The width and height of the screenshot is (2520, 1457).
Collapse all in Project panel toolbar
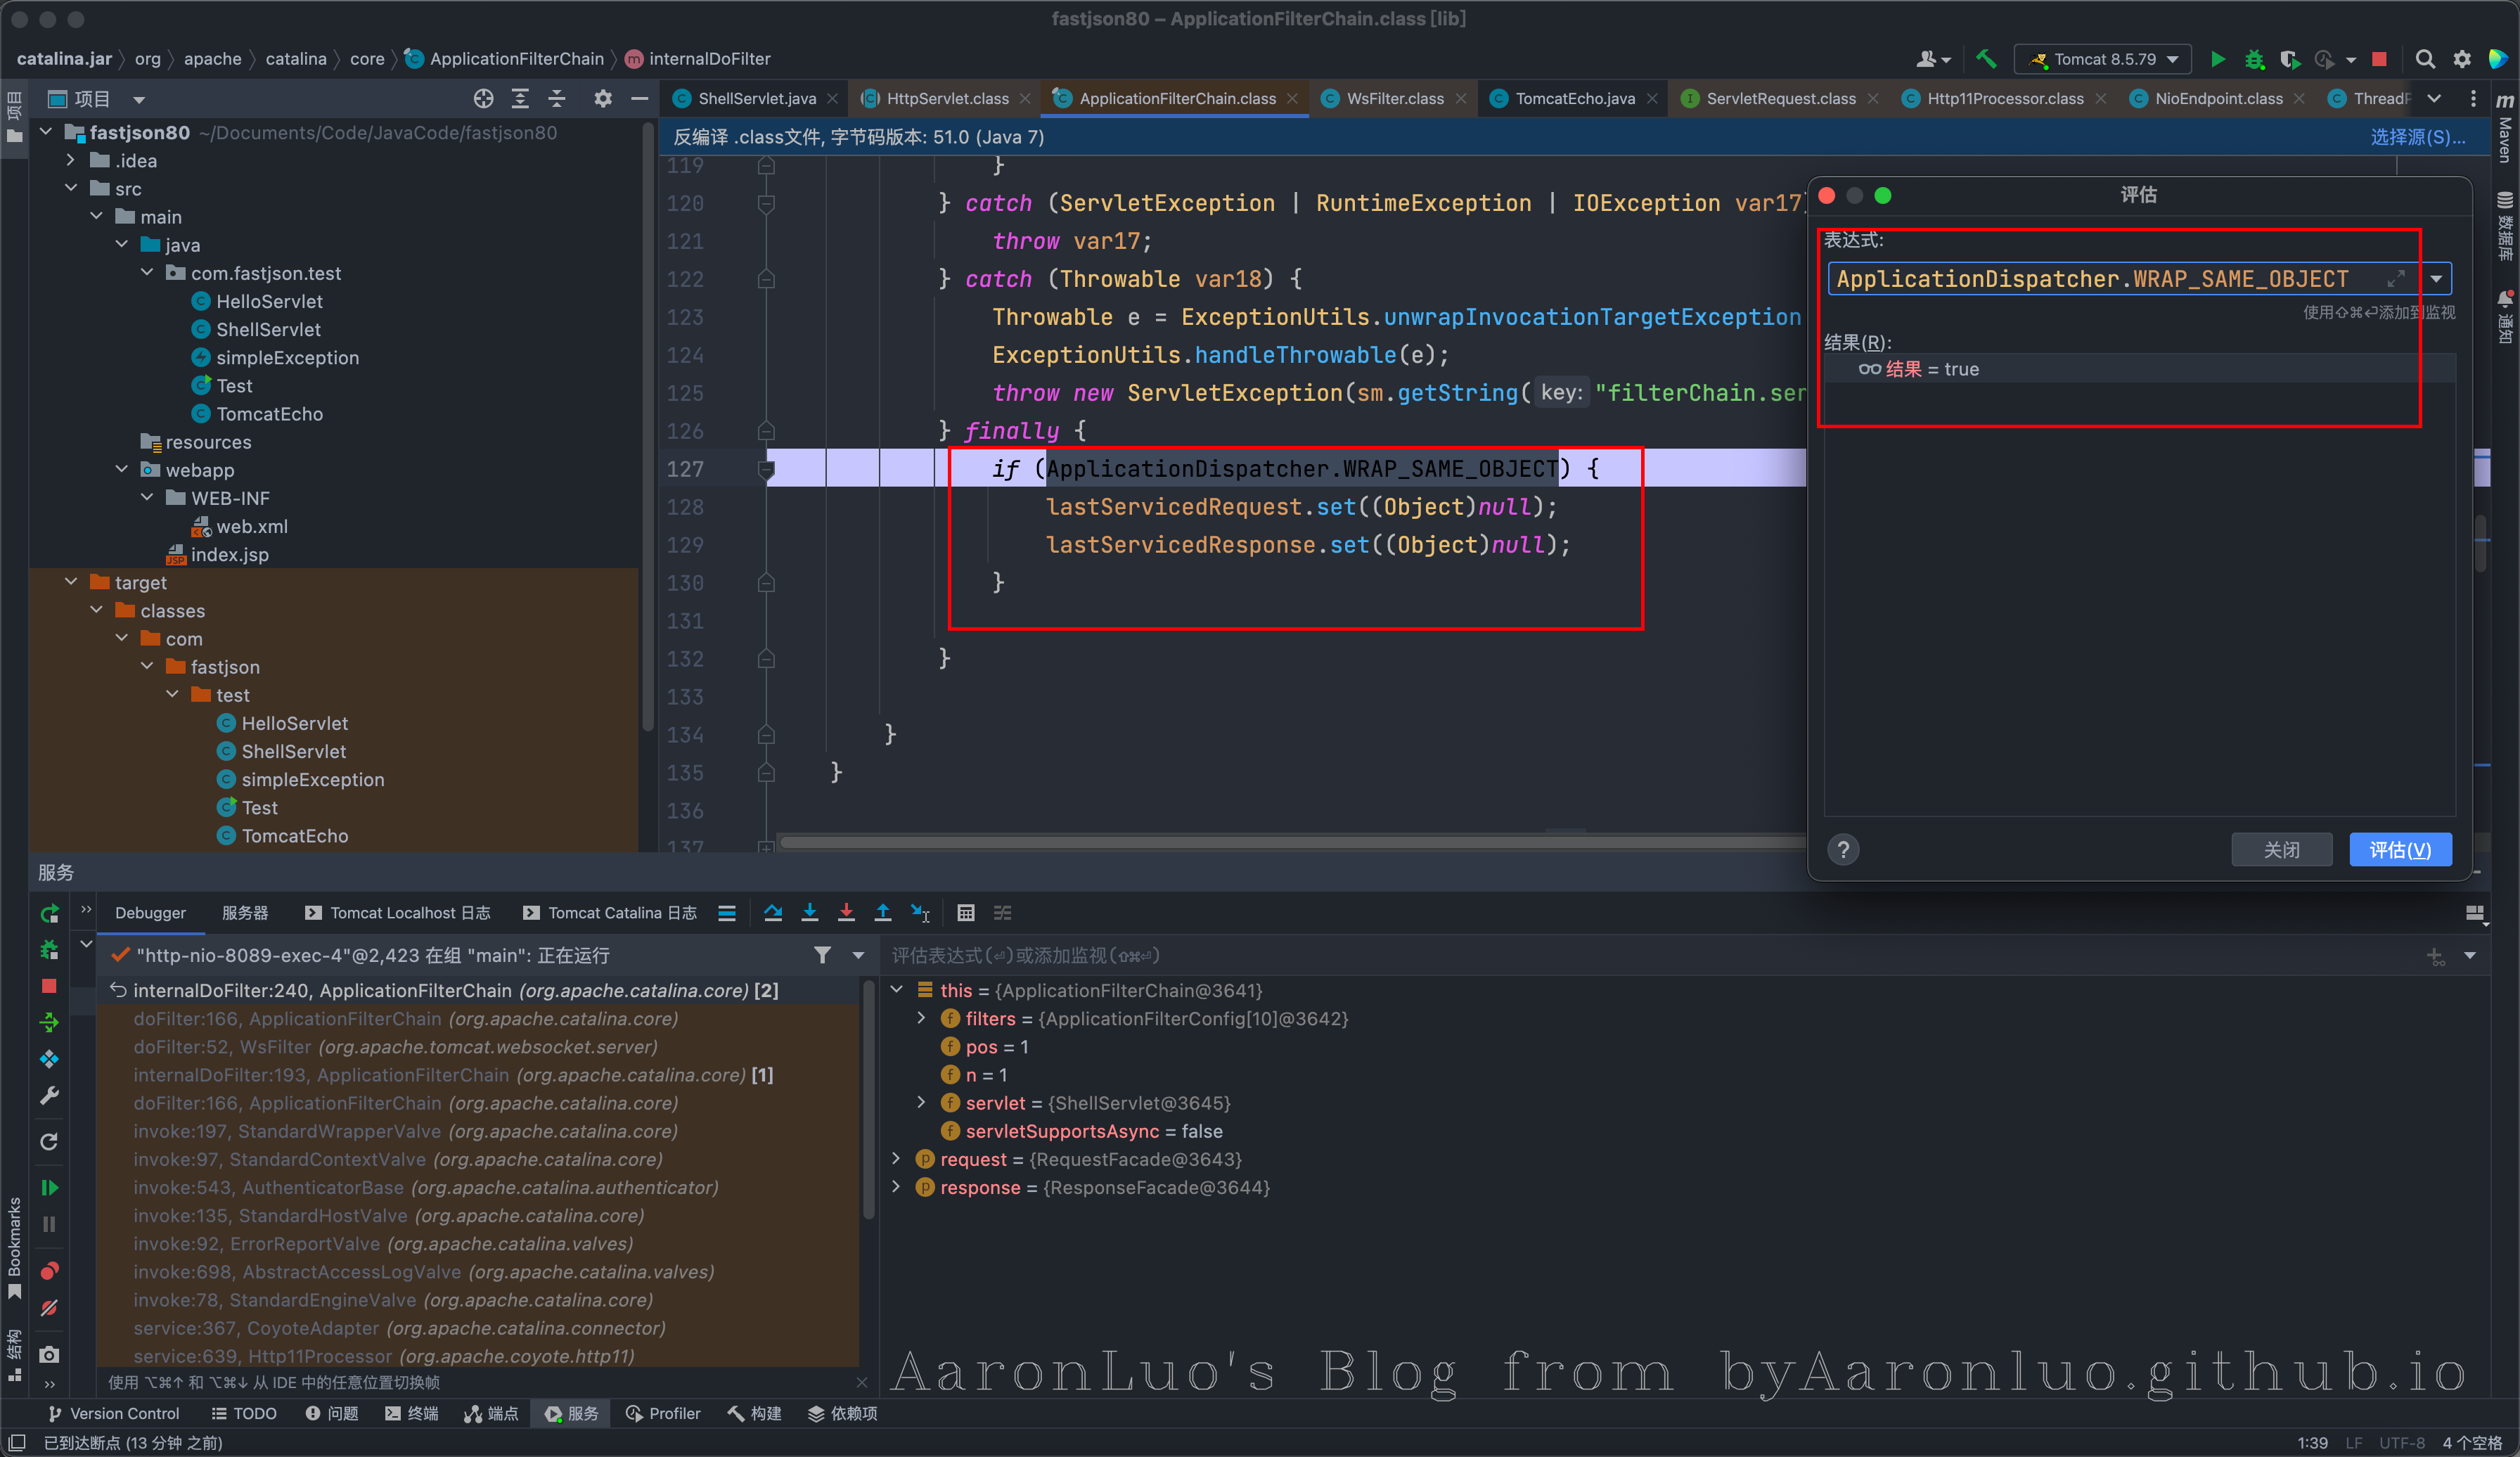557,98
